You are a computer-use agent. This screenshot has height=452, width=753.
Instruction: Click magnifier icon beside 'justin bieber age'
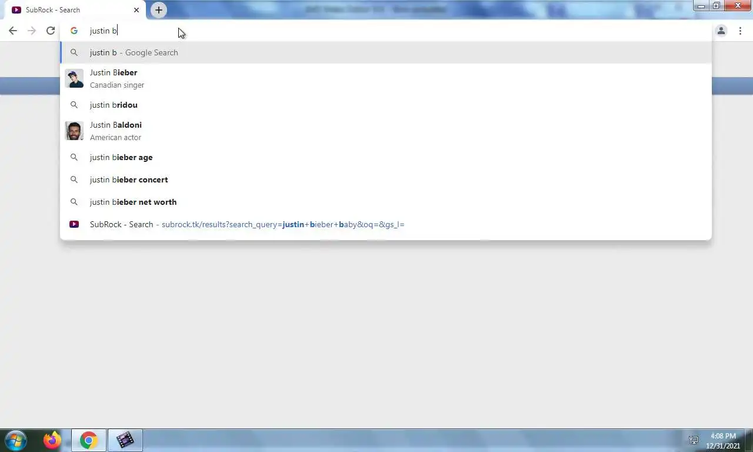click(x=74, y=157)
